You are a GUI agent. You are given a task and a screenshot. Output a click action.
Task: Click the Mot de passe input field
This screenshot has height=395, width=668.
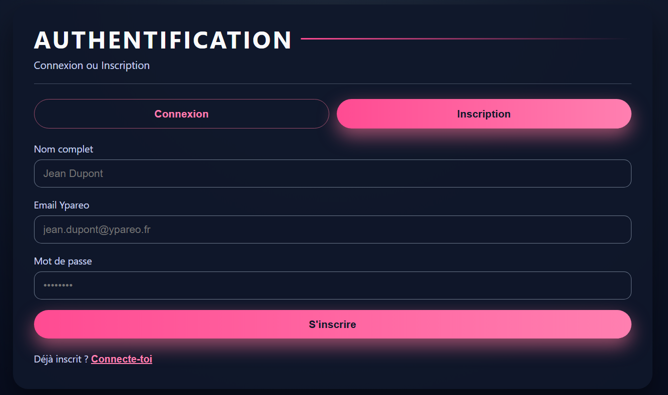tap(332, 285)
